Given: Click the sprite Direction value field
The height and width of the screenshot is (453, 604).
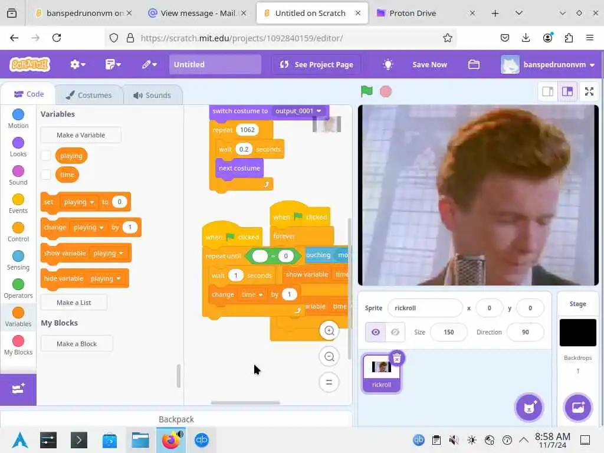Looking at the screenshot, I should pyautogui.click(x=526, y=332).
